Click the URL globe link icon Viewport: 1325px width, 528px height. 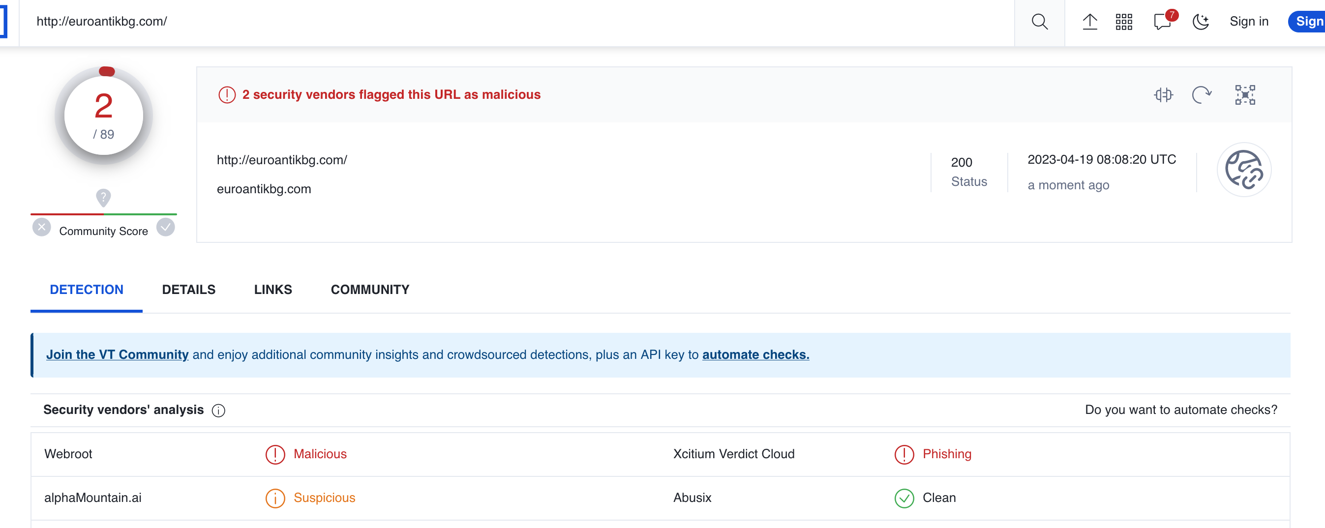point(1244,170)
